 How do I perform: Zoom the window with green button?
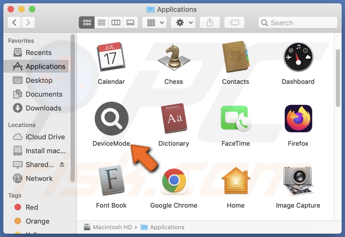tap(32, 9)
